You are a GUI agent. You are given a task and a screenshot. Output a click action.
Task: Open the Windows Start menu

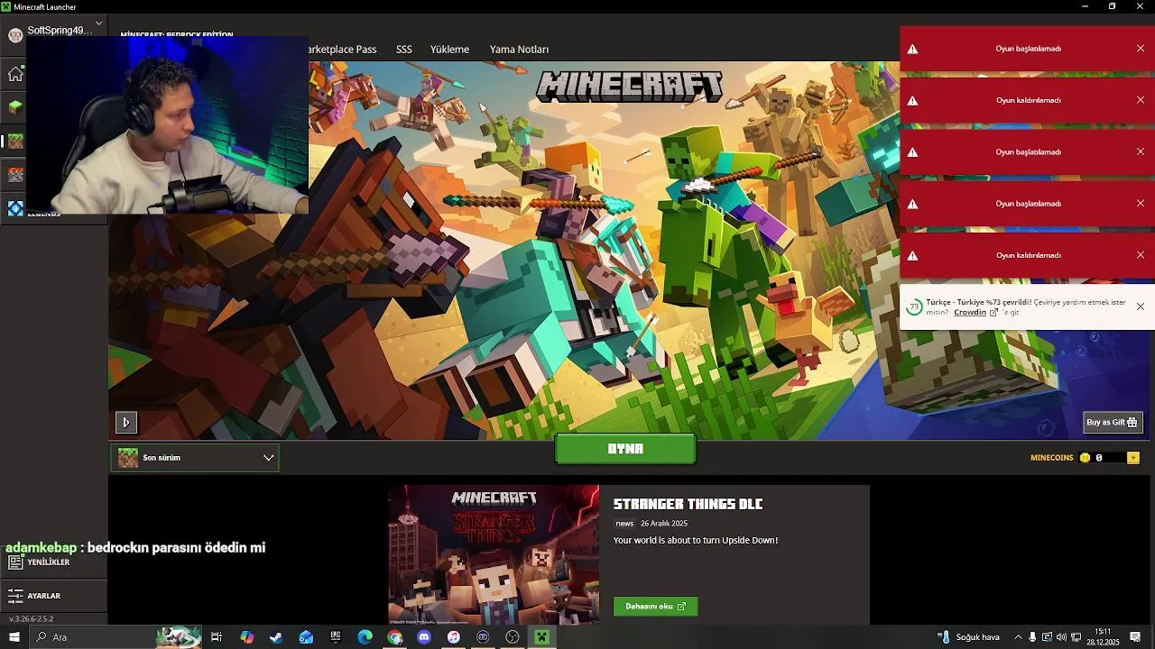[x=14, y=637]
